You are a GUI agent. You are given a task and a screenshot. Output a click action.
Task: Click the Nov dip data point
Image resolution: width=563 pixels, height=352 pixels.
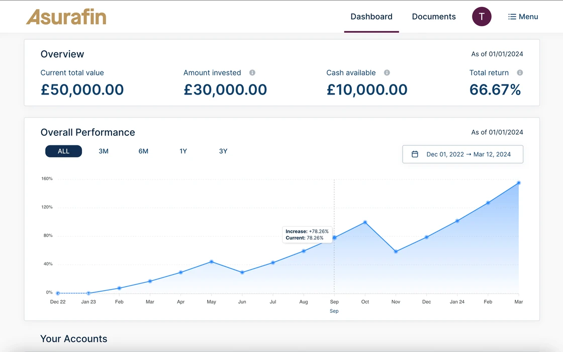396,251
